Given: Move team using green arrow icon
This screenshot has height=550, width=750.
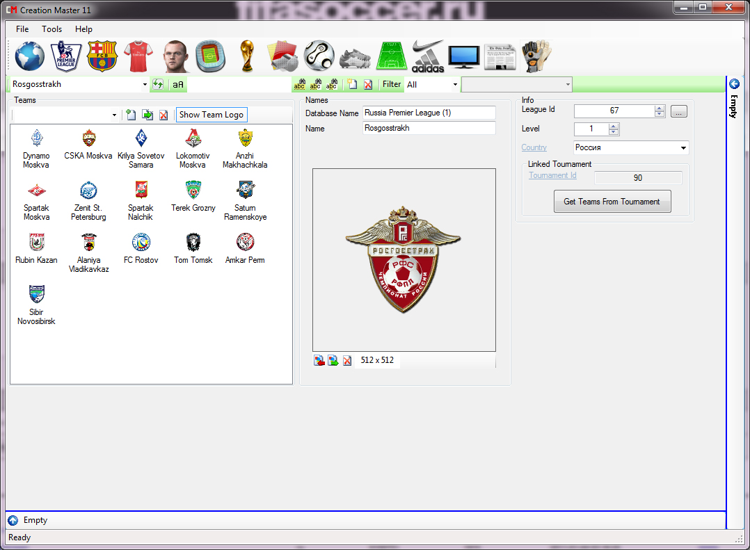Looking at the screenshot, I should click(x=147, y=115).
